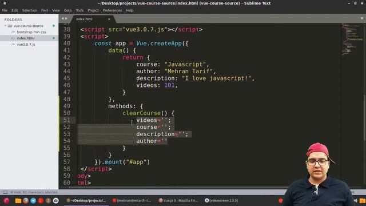The image size is (366, 206).
Task: Open bootstrap.min.css in sidebar
Action: [x=31, y=32]
